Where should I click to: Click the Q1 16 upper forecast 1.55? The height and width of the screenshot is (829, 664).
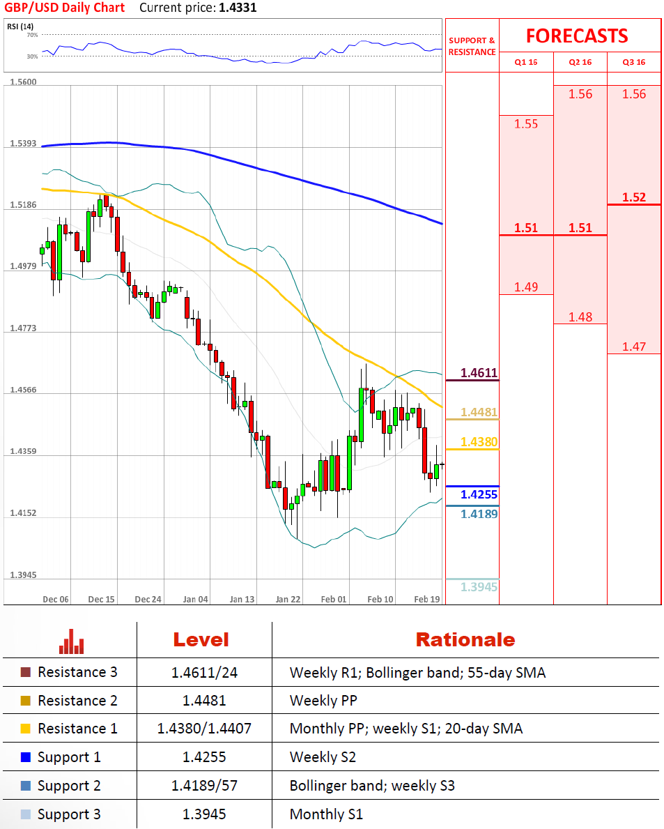(x=526, y=124)
